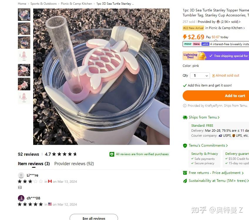Switch to Provider reviews (92) tab
This screenshot has width=249, height=220.
[x=74, y=164]
